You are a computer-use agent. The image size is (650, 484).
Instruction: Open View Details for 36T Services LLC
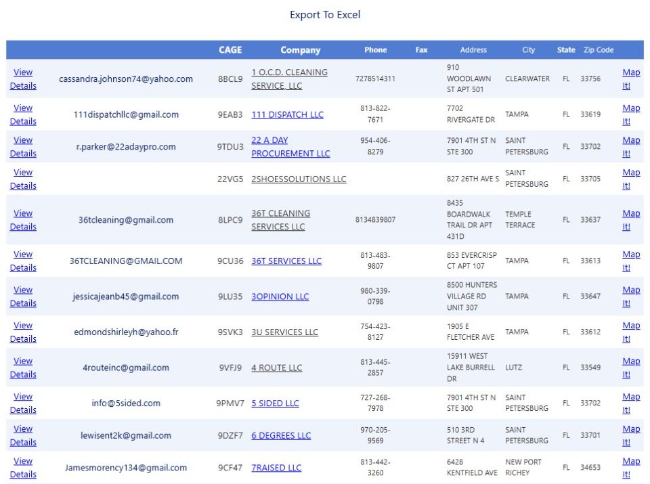(x=23, y=261)
